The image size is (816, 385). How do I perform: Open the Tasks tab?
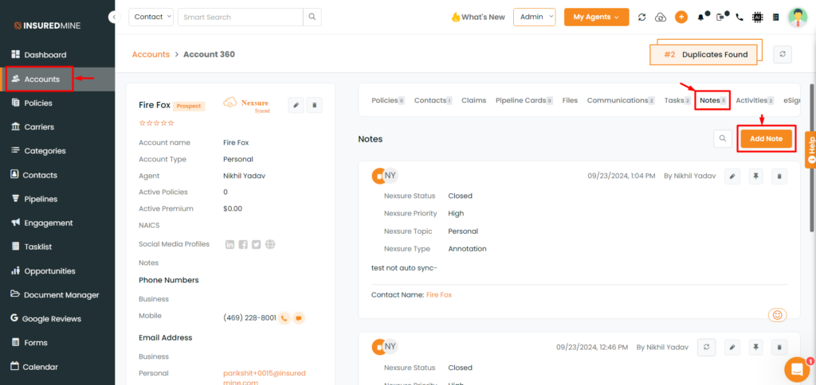[x=677, y=100]
